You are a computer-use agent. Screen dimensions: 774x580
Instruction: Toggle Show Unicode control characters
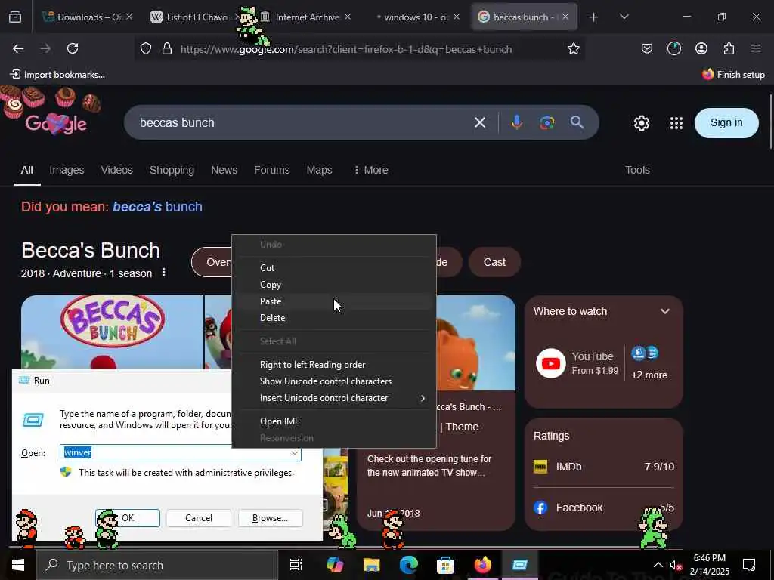tap(333, 381)
